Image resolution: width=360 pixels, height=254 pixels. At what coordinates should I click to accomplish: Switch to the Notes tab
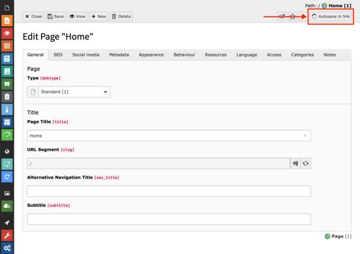(x=329, y=55)
